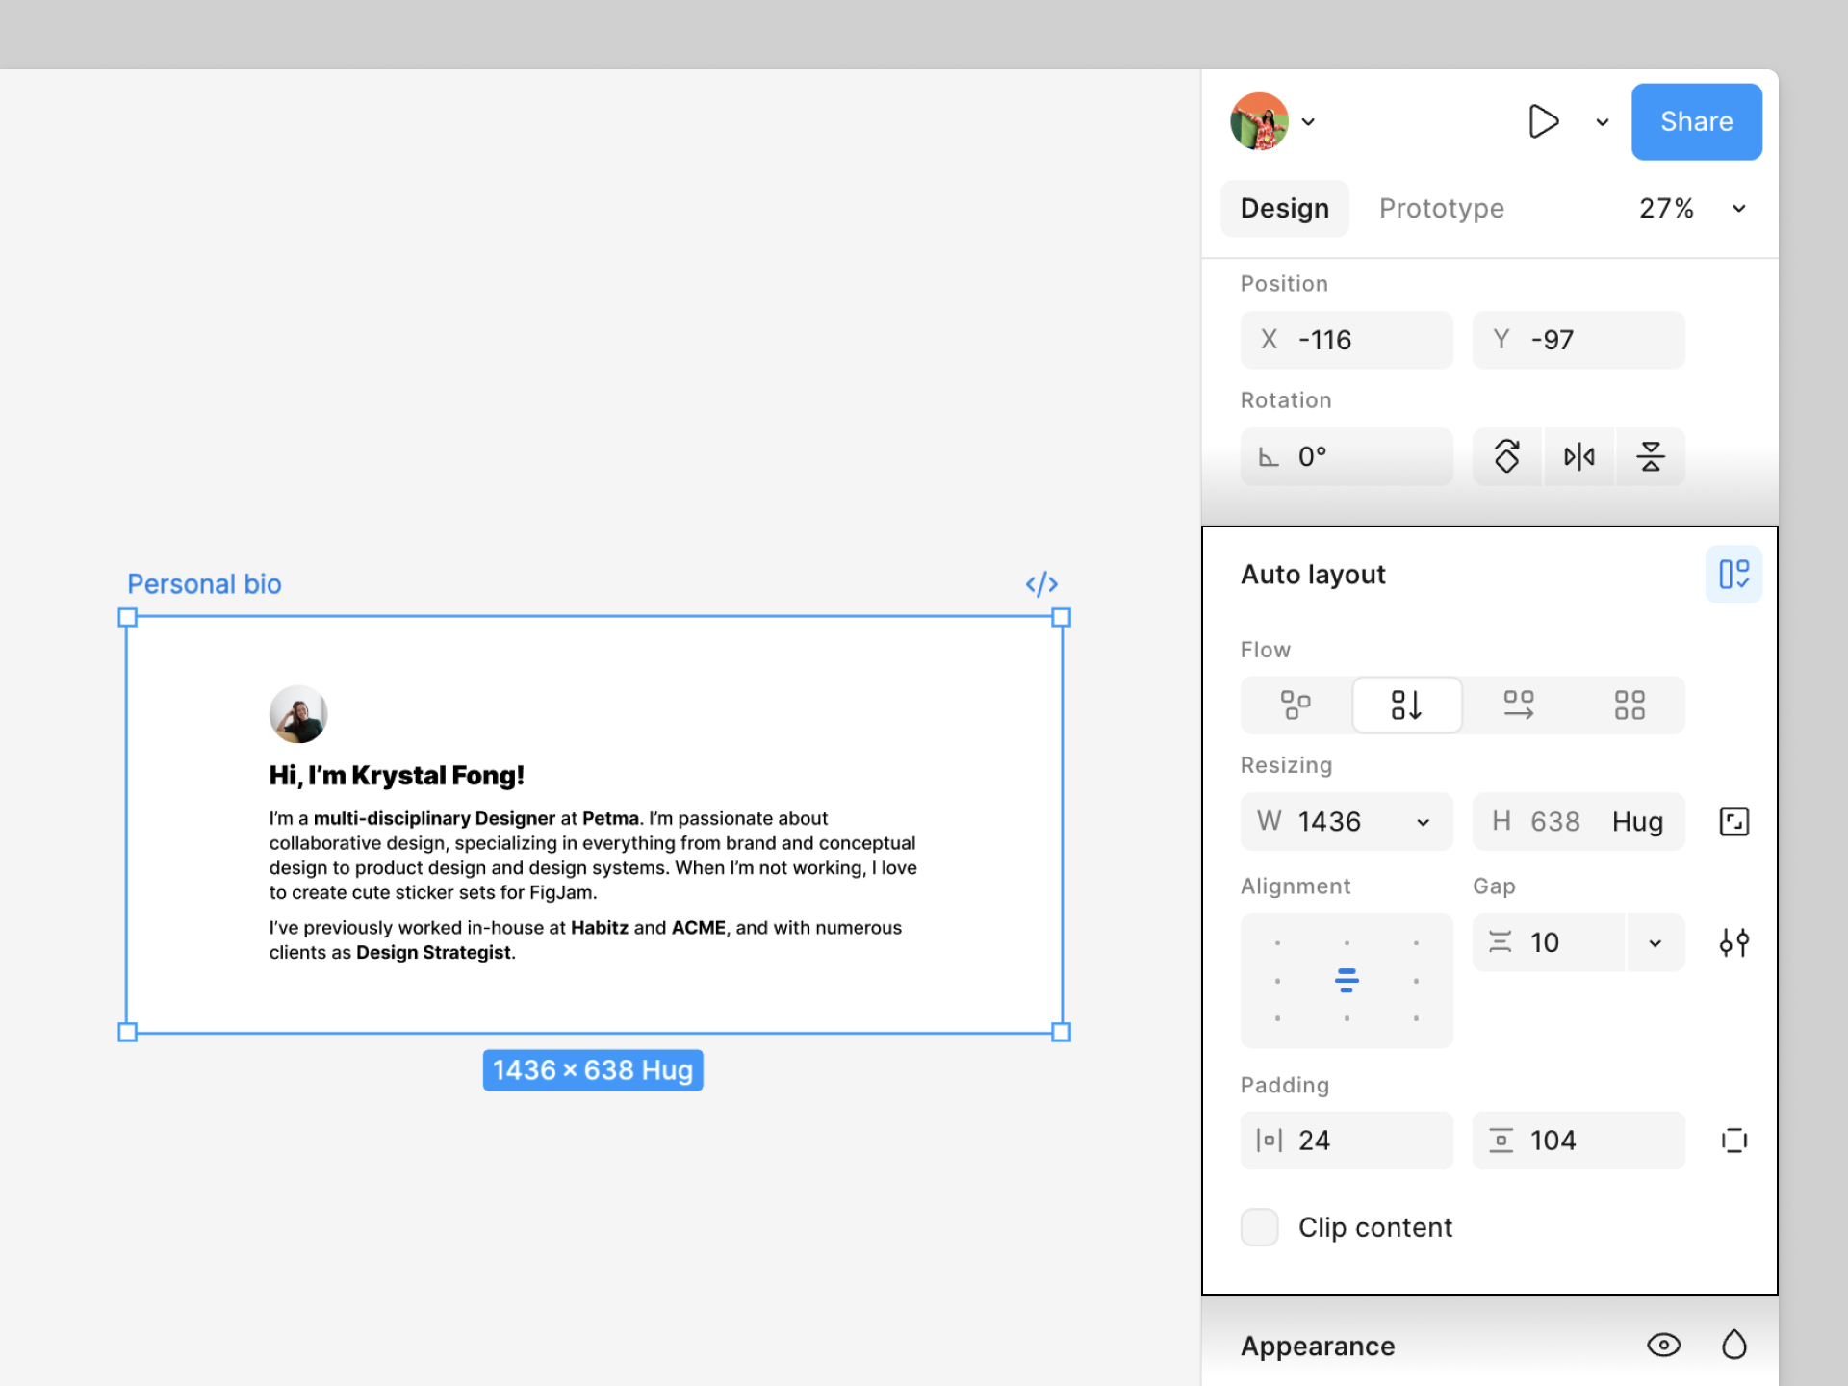1848x1386 pixels.
Task: Click the Auto layout toggle icon
Action: coord(1733,575)
